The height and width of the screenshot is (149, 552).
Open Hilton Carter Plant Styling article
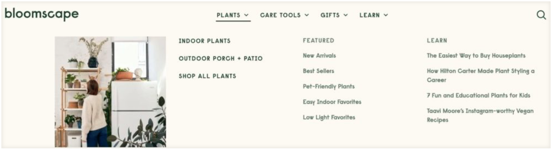point(480,71)
